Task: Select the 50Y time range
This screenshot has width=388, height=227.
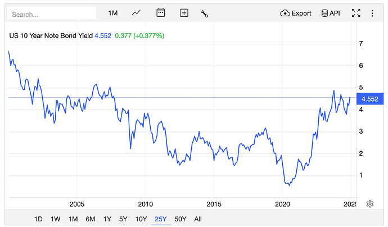Action: 181,219
